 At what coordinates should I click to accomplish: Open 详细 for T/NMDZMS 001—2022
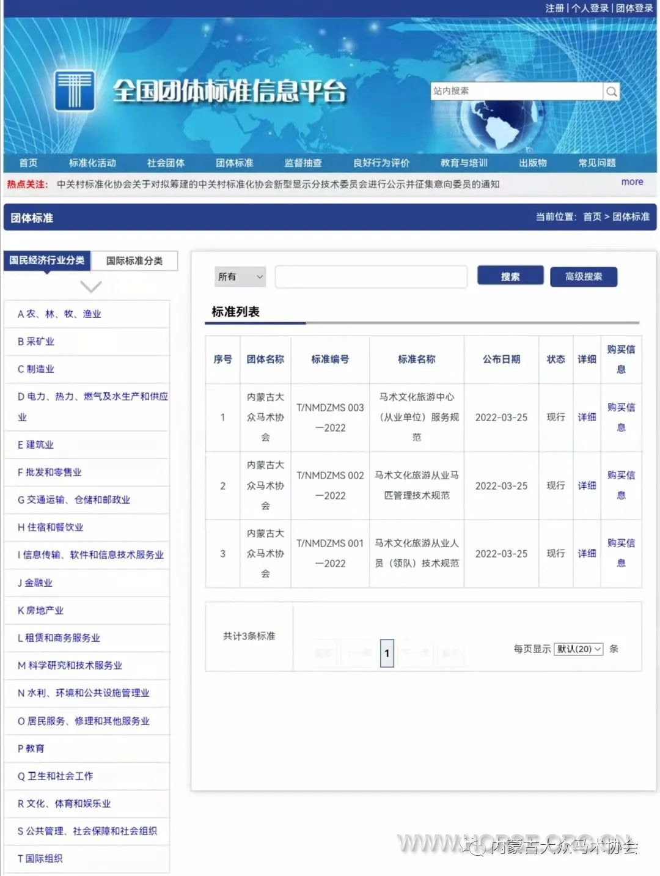point(587,553)
